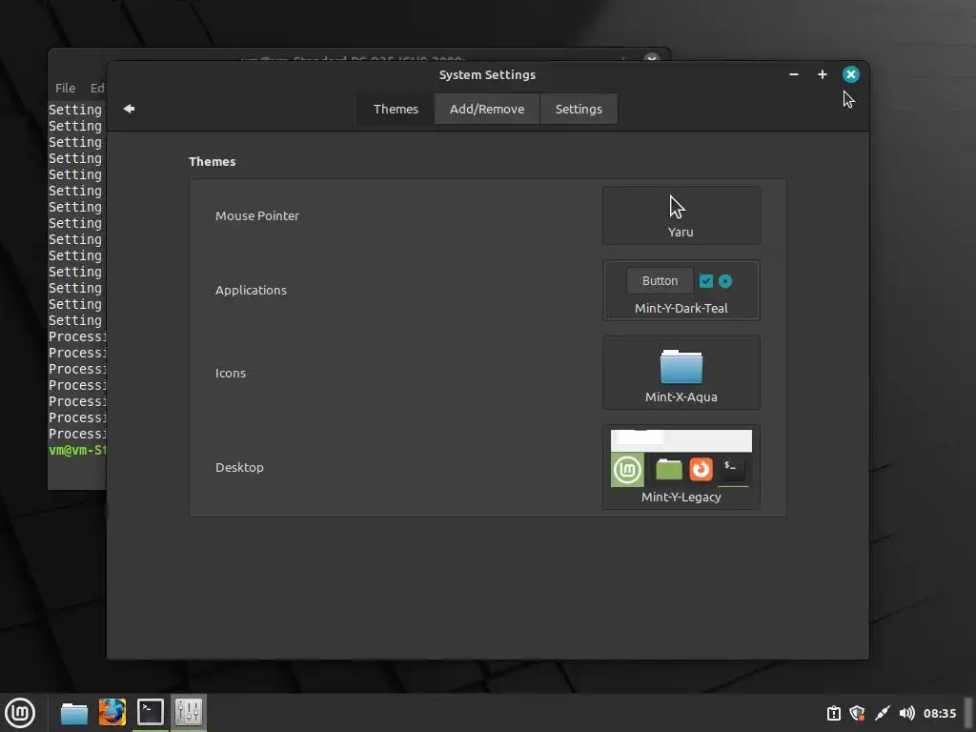The height and width of the screenshot is (732, 976).
Task: Click the Mouse Pointer label
Action: [x=257, y=216]
